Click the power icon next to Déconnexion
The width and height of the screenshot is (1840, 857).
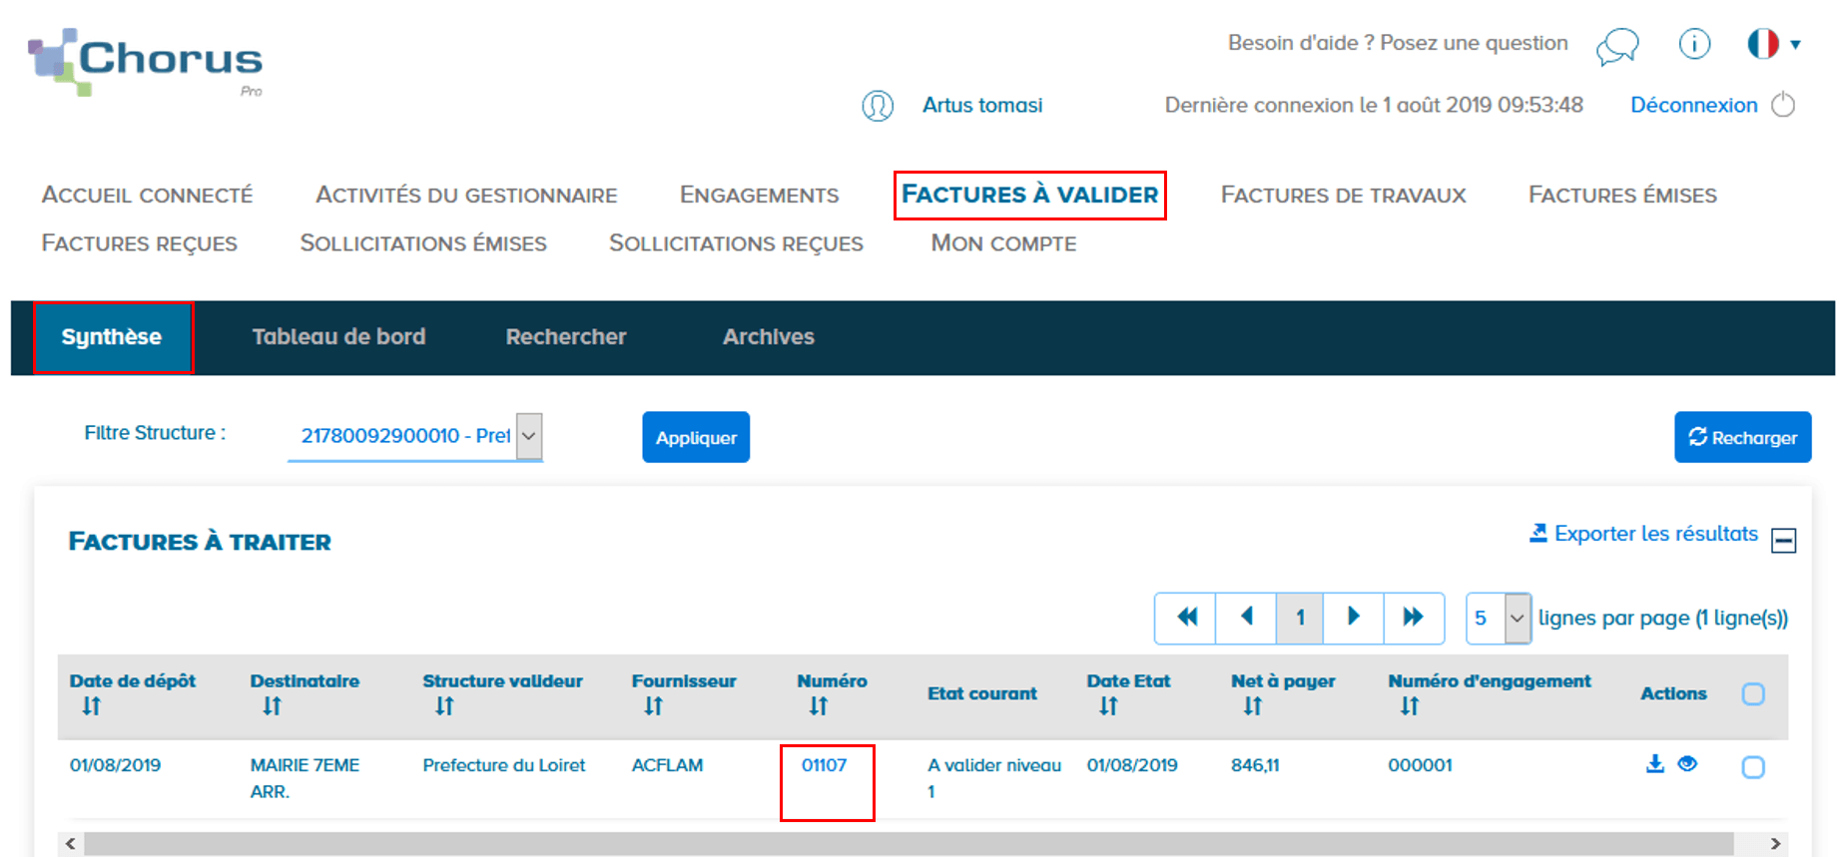(x=1783, y=105)
